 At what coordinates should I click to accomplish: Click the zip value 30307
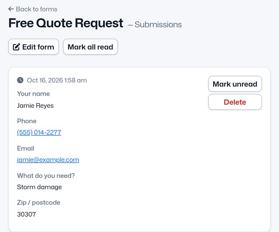coord(26,214)
